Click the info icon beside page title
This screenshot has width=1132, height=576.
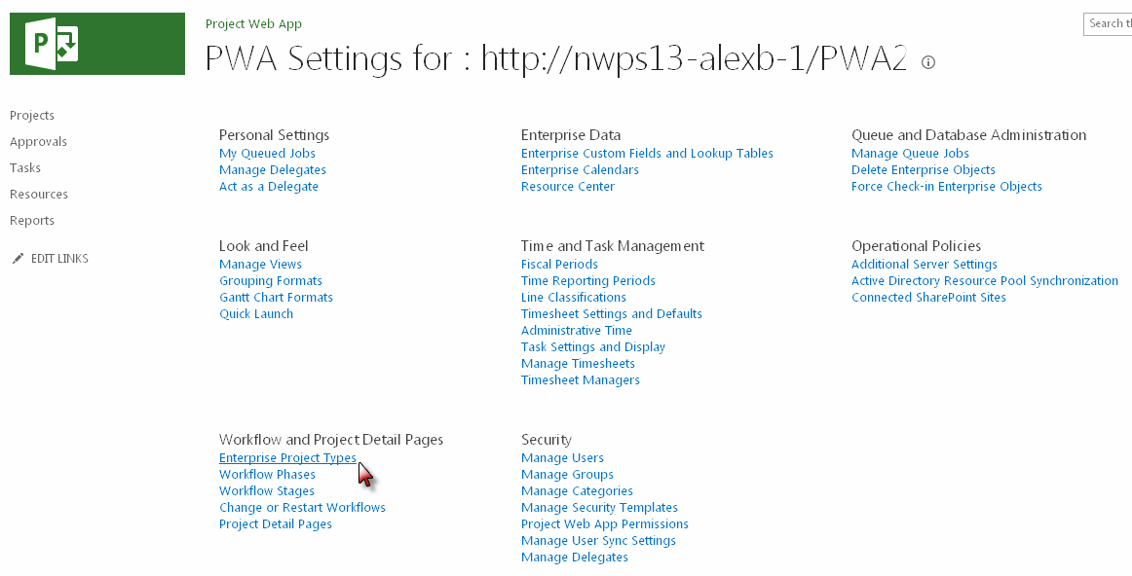(928, 62)
